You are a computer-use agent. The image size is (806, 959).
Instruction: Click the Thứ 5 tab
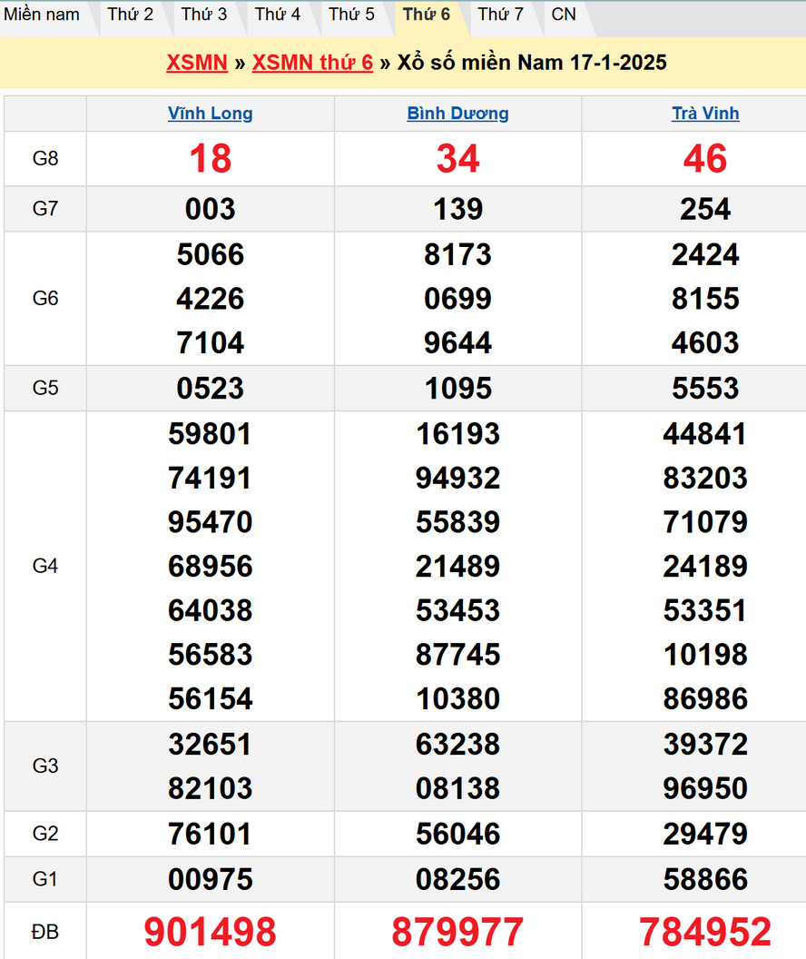[x=351, y=15]
